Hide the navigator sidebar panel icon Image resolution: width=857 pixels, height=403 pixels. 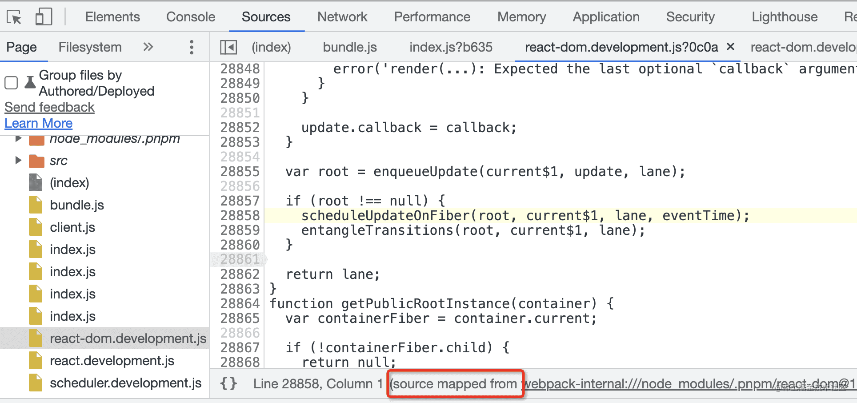pos(228,47)
